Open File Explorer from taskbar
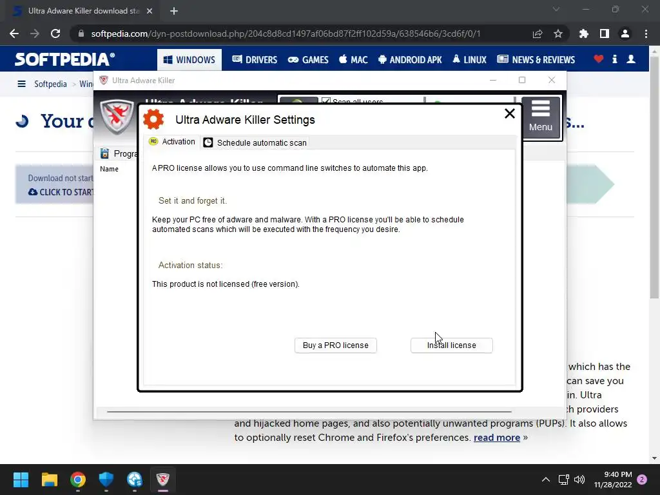 pyautogui.click(x=49, y=480)
